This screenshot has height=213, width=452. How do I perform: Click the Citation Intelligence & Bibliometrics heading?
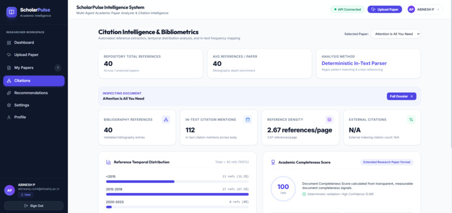click(148, 32)
